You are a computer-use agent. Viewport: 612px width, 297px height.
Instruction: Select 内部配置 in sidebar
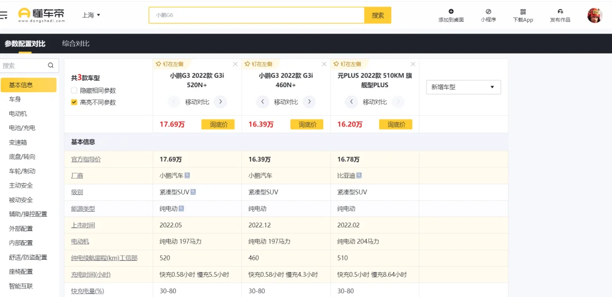click(21, 243)
